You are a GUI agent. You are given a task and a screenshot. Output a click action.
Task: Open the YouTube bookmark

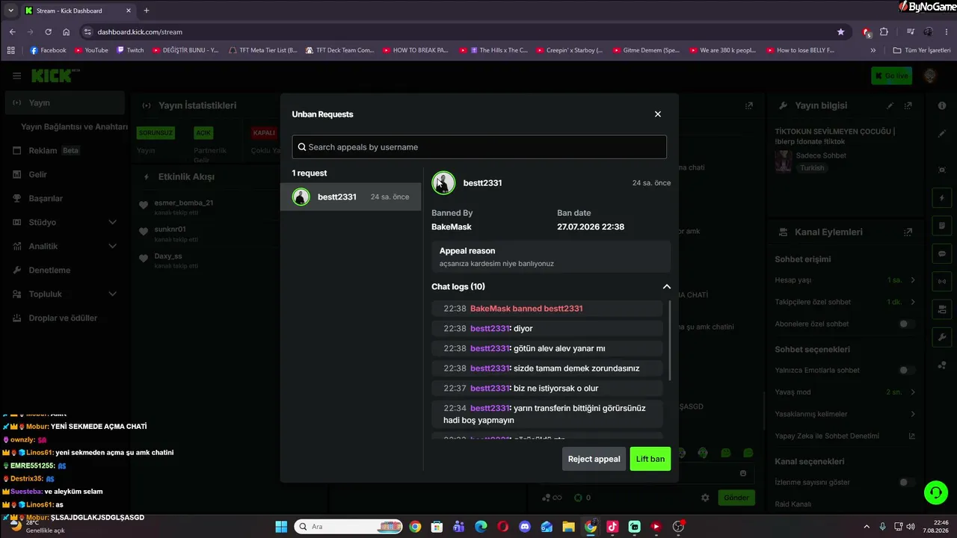point(91,51)
